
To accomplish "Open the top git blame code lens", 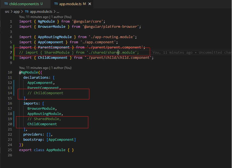I will [x=45, y=17].
